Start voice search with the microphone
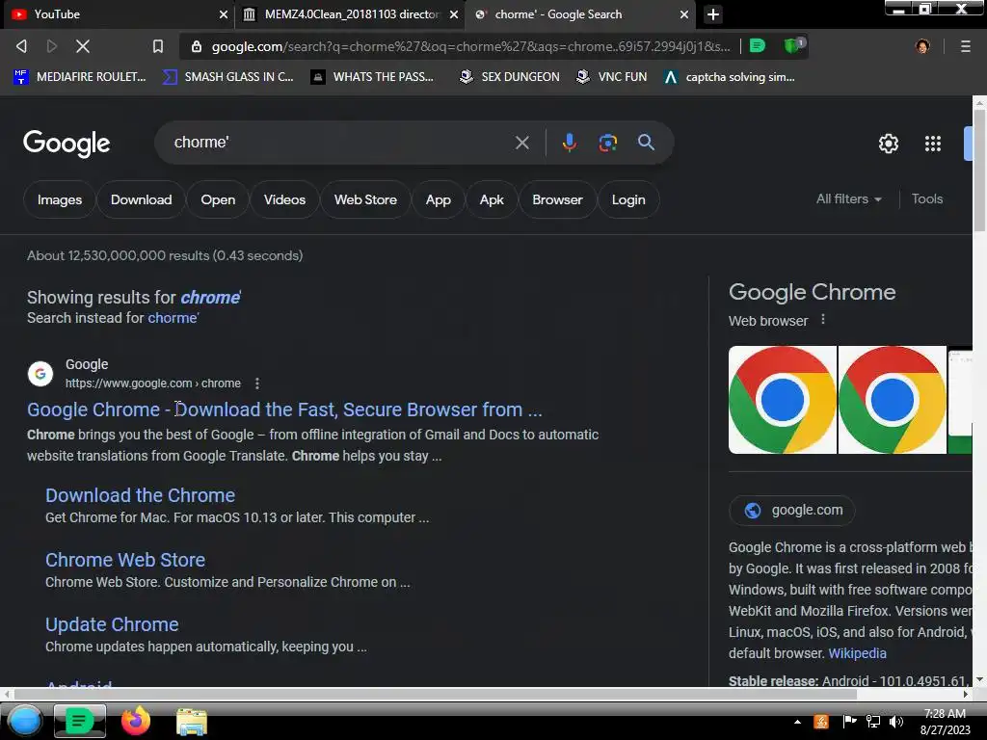 point(569,143)
